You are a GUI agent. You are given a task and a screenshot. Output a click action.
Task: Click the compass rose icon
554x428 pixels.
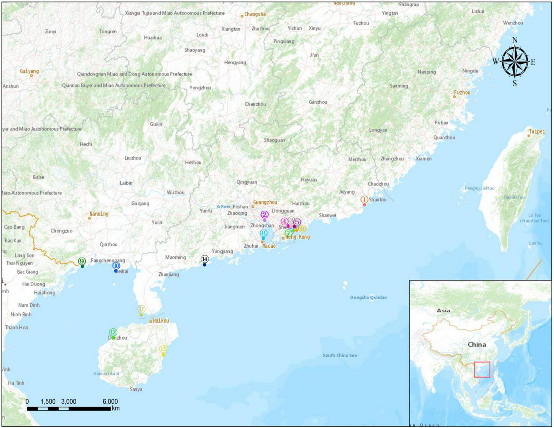515,62
